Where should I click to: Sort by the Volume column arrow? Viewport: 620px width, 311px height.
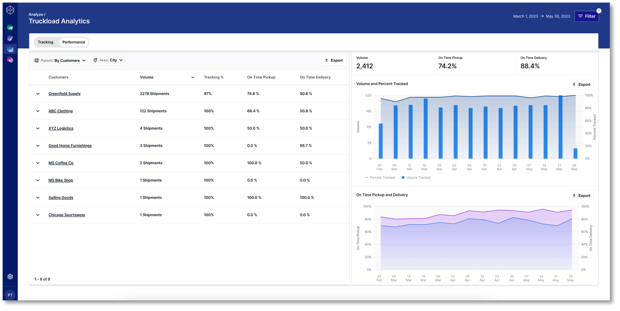pyautogui.click(x=193, y=77)
